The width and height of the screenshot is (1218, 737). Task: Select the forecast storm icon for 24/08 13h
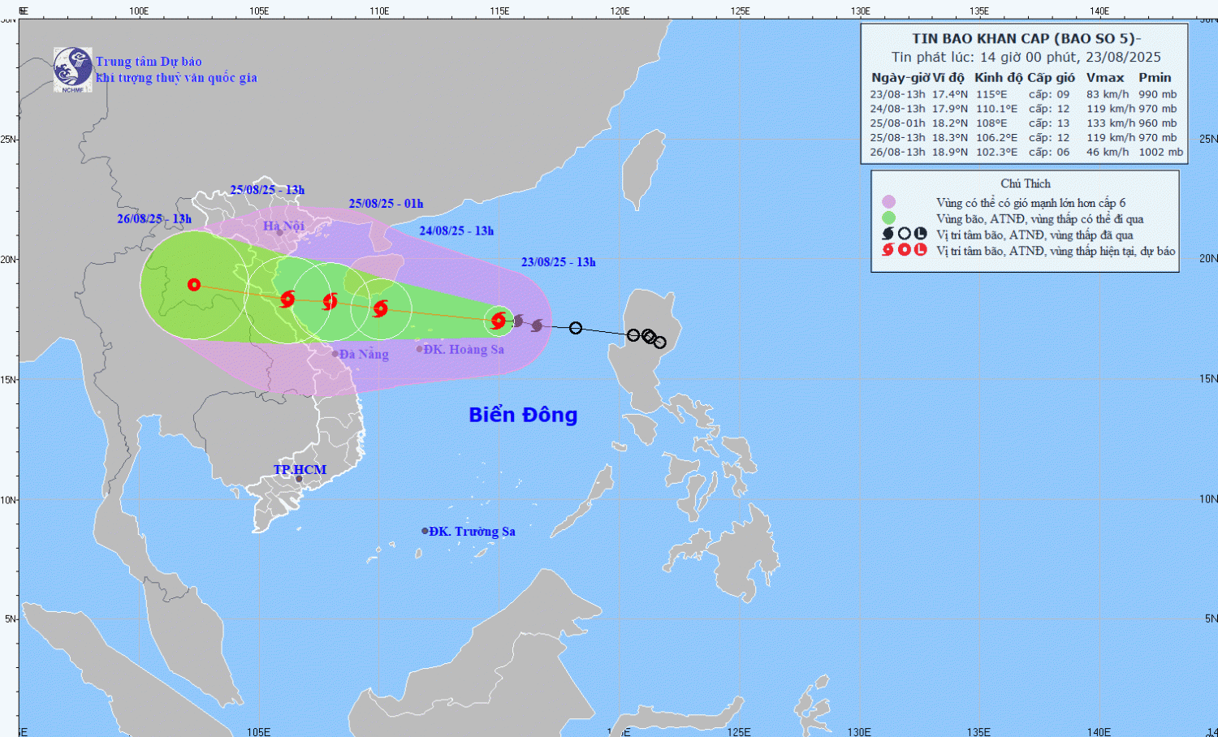click(380, 308)
